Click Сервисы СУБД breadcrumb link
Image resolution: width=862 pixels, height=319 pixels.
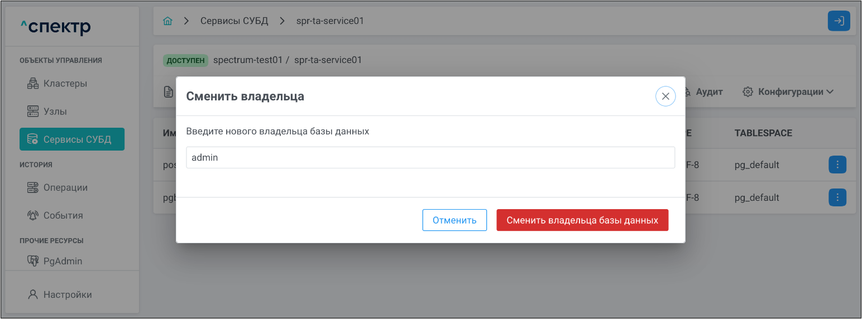tap(234, 21)
